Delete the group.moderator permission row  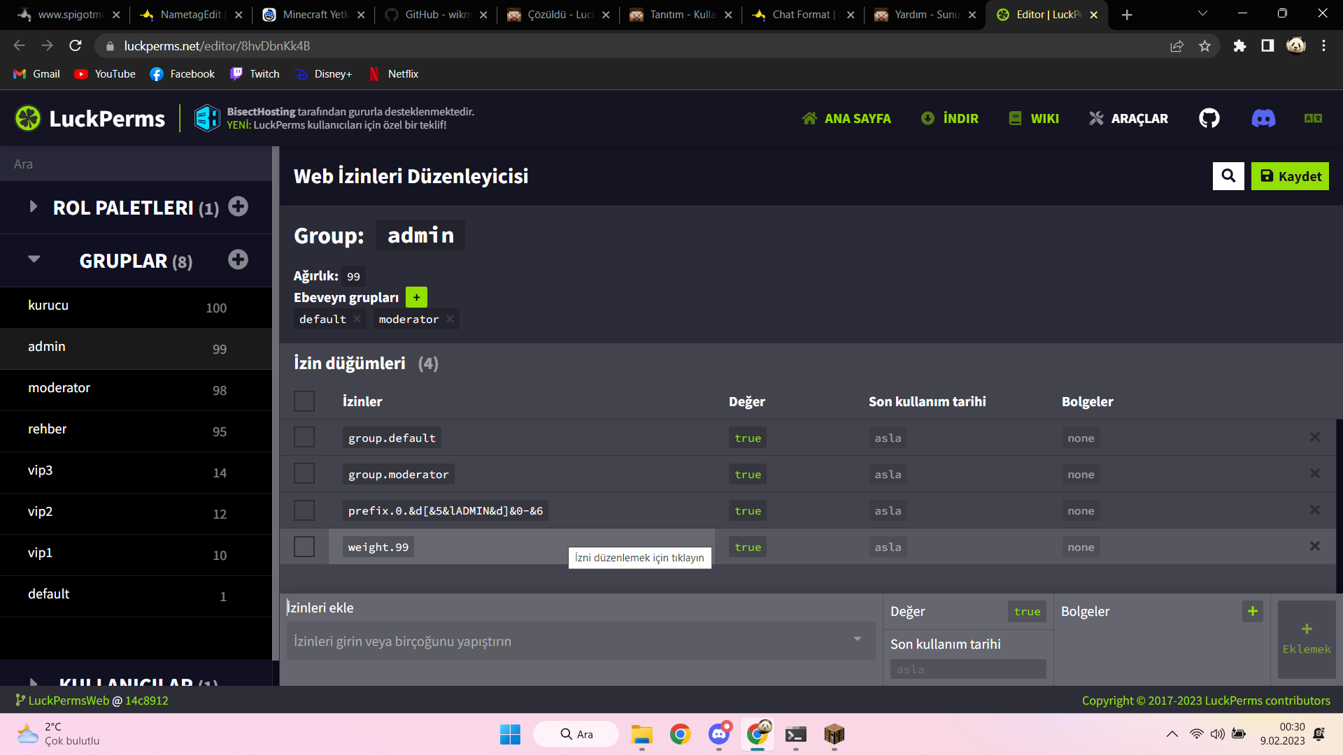pos(1315,473)
